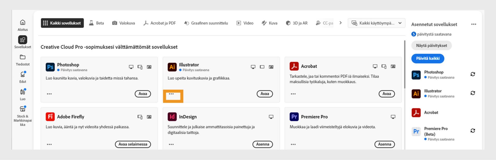Image resolution: width=496 pixels, height=160 pixels.
Task: Click Illustrator card tablet platform icon
Action: tap(262, 67)
